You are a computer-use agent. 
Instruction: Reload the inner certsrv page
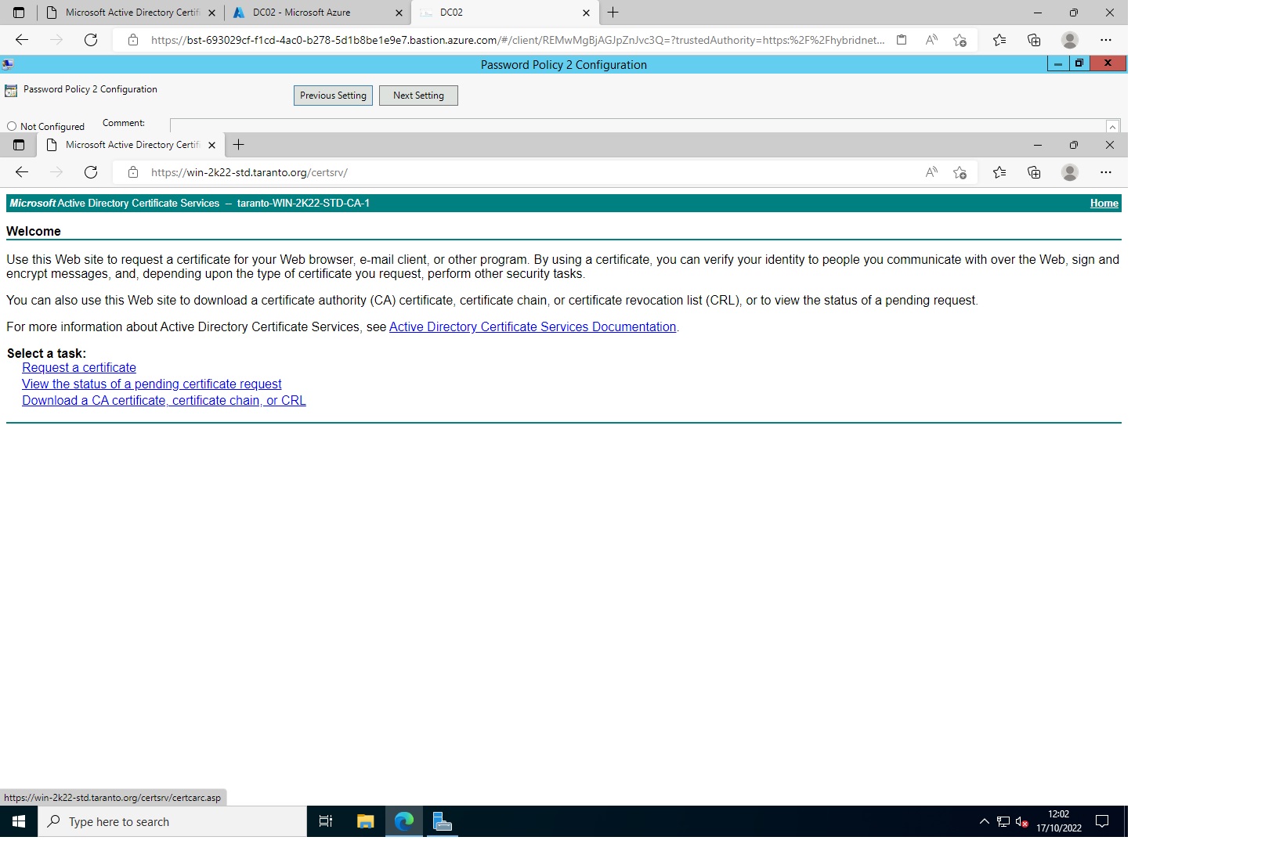point(91,172)
